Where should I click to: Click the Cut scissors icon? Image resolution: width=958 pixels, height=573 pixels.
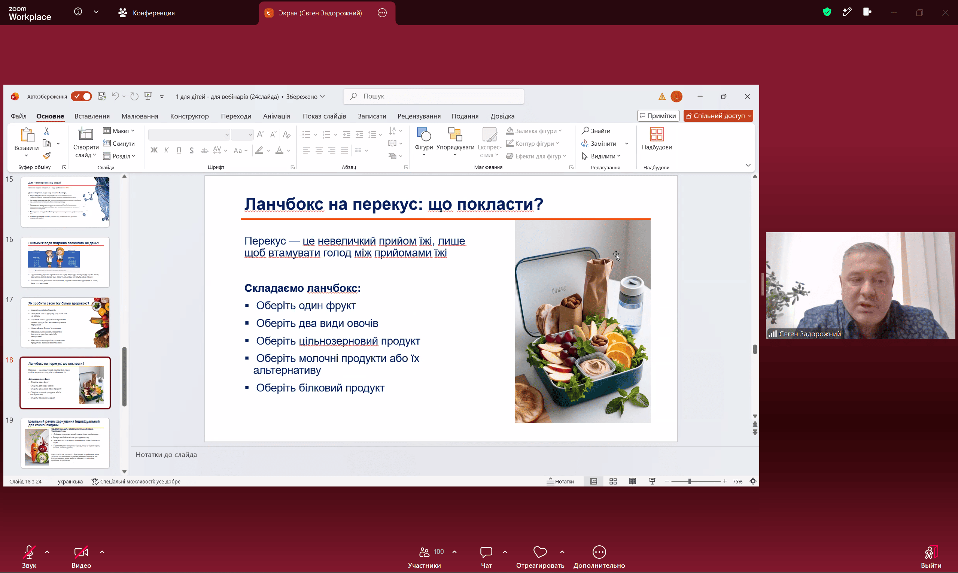(46, 131)
